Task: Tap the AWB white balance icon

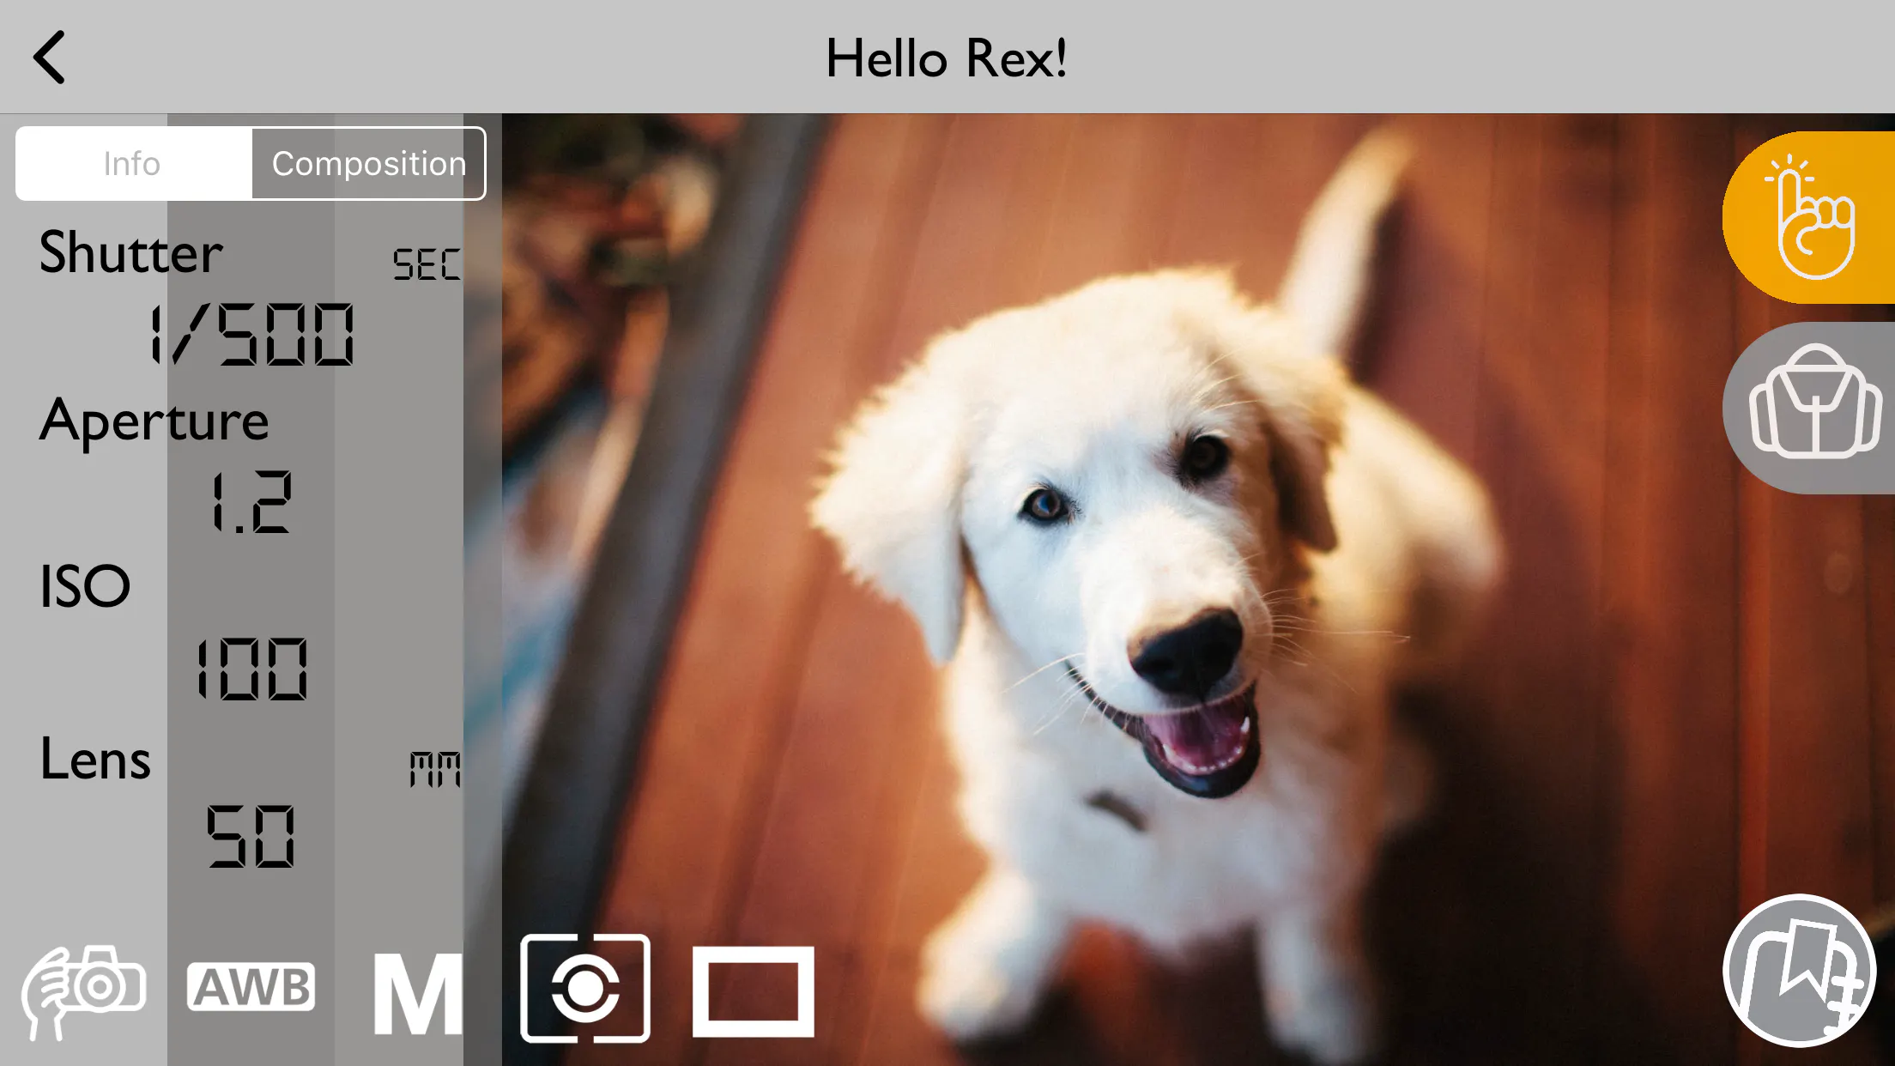Action: 251,986
